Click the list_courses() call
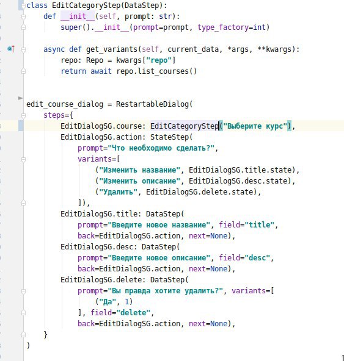Screen dimensions: 344x361 coord(167,71)
